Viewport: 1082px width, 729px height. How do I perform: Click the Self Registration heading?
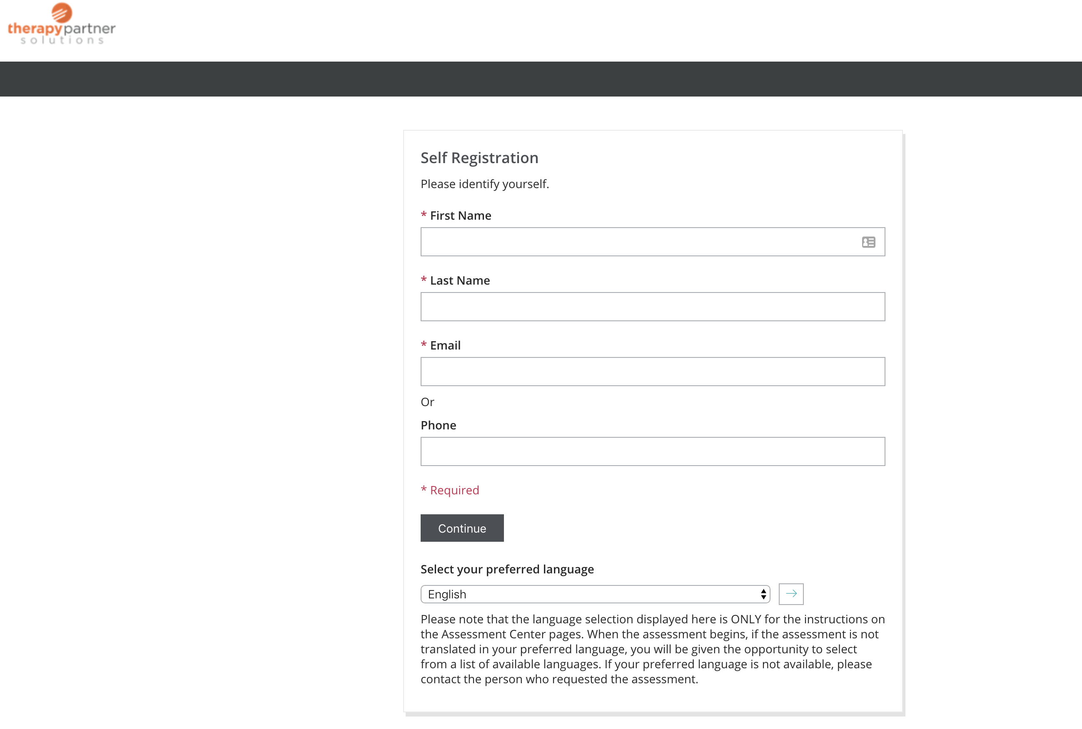(x=479, y=158)
